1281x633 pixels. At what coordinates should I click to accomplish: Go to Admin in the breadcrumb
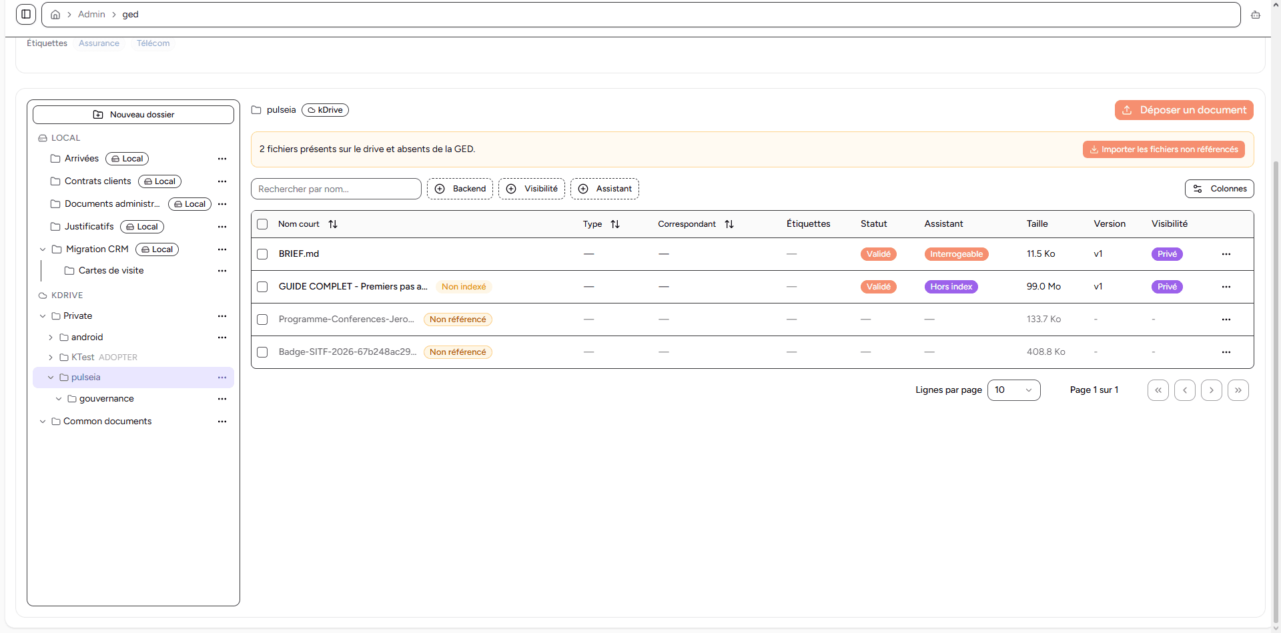click(91, 15)
